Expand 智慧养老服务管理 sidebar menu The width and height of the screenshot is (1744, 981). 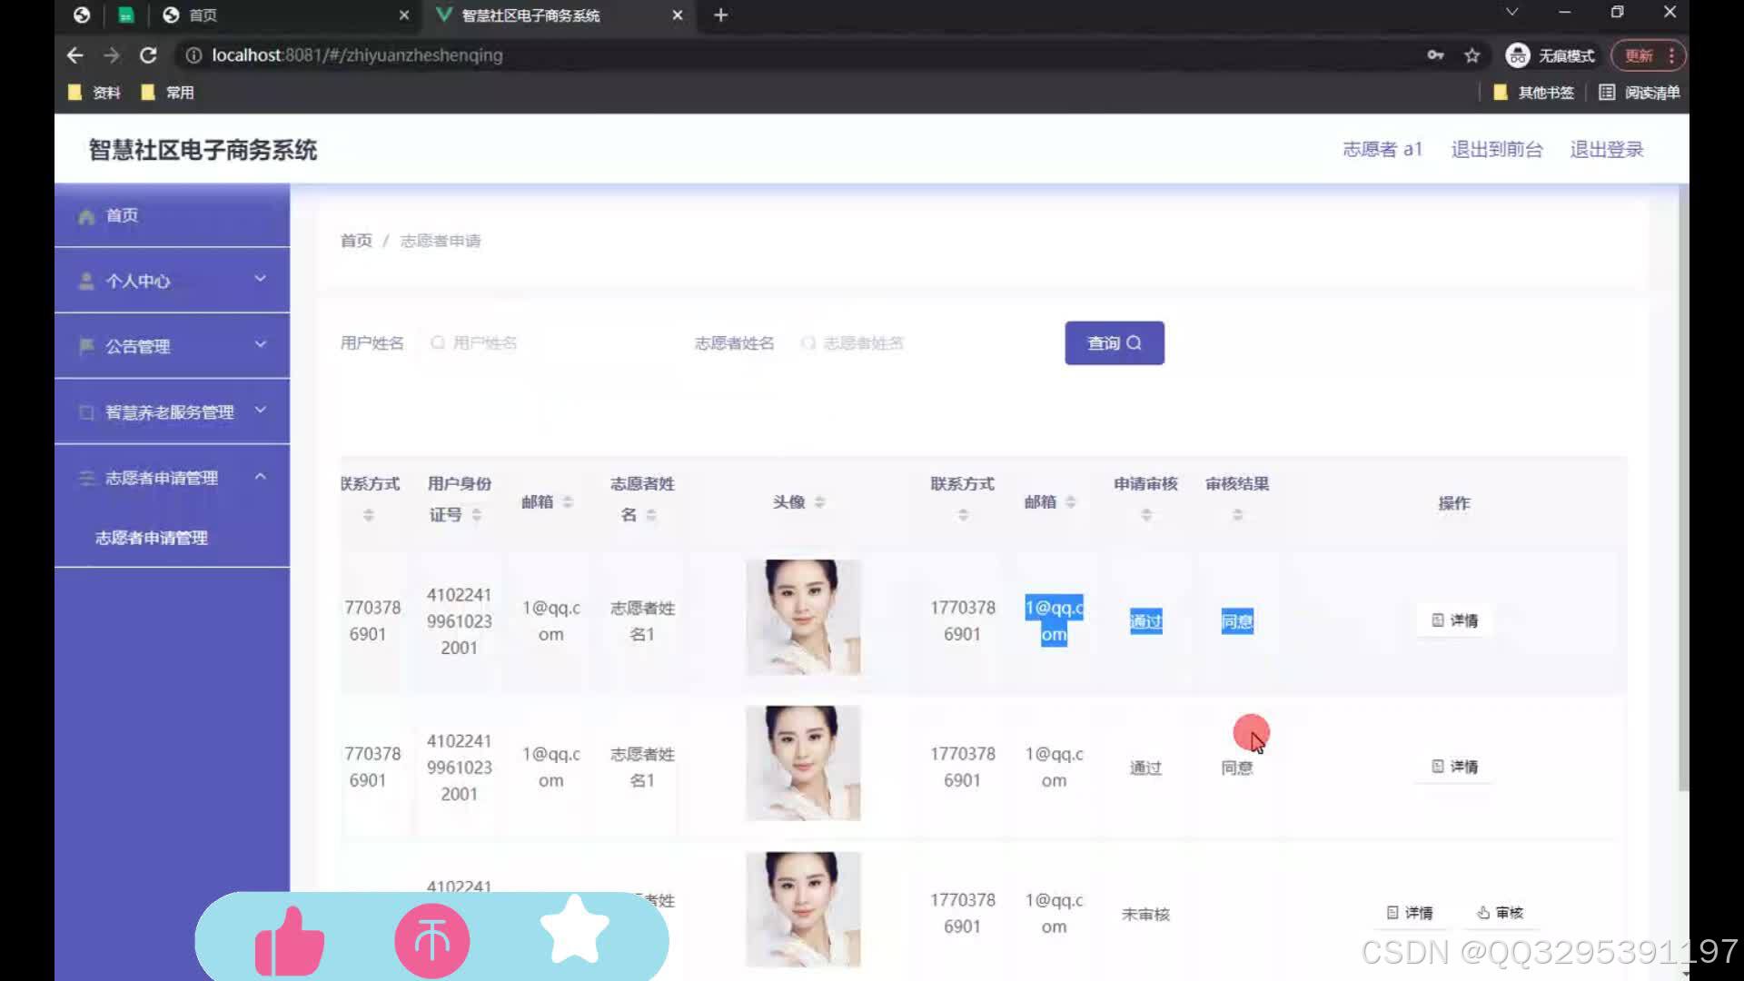(173, 411)
